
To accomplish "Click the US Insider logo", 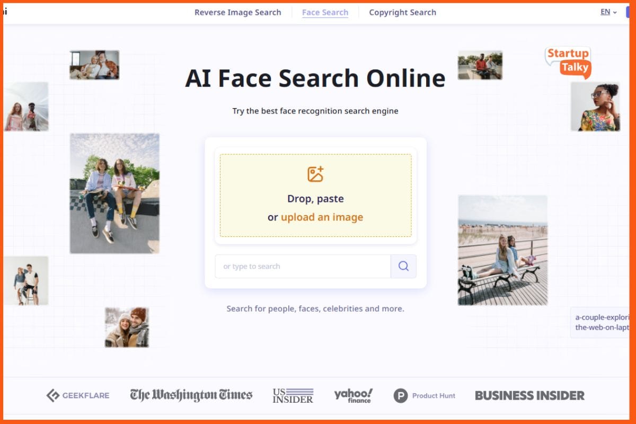I will [x=293, y=395].
